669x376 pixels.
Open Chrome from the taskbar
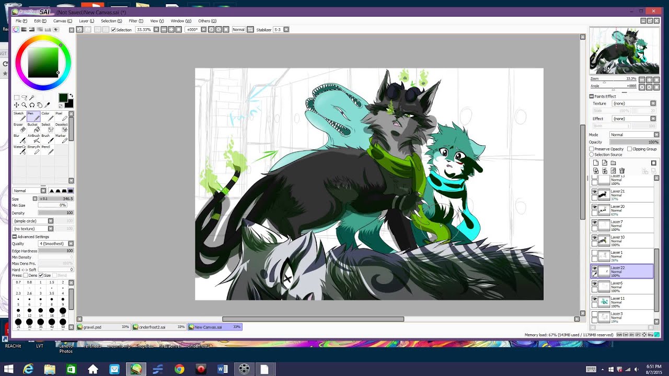coord(179,369)
